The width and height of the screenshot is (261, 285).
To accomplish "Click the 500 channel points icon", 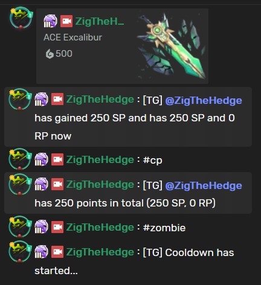I will point(50,54).
